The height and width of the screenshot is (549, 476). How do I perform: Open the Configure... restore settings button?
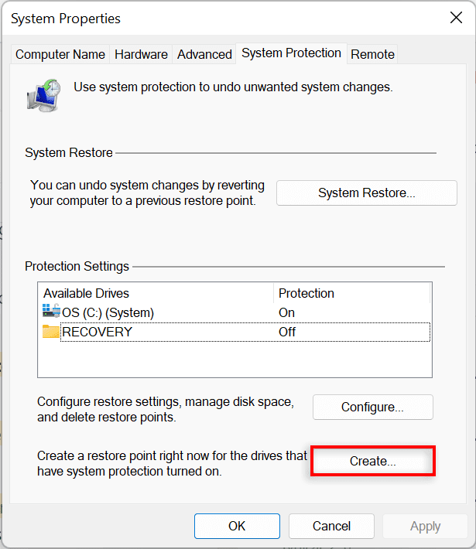[372, 407]
